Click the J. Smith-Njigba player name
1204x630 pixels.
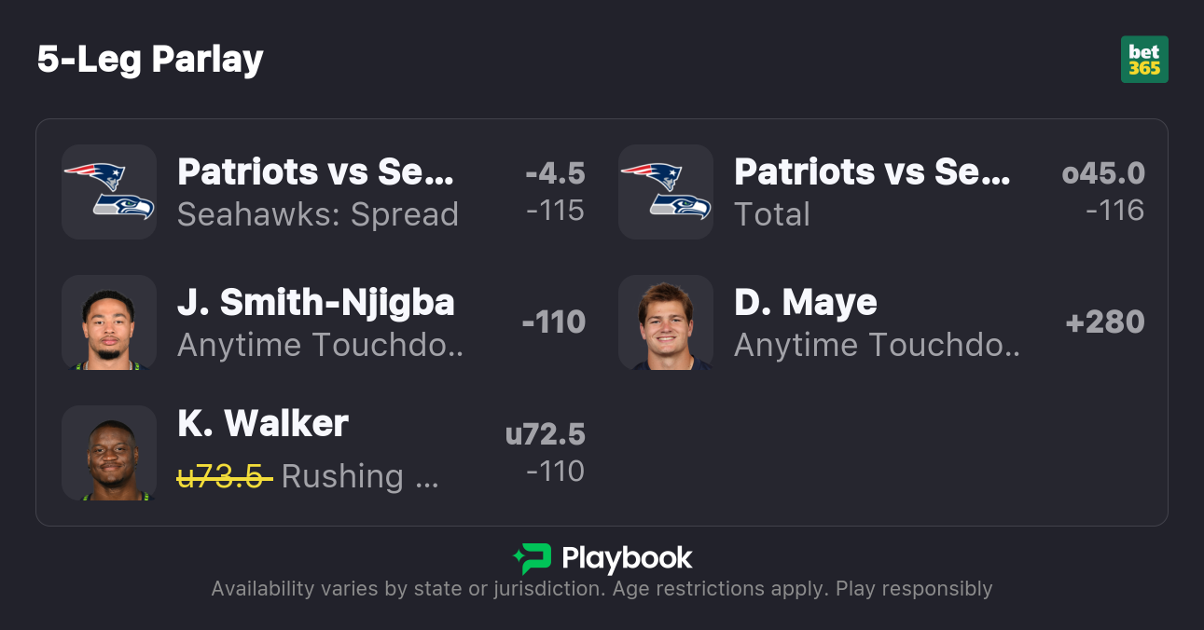tap(316, 302)
